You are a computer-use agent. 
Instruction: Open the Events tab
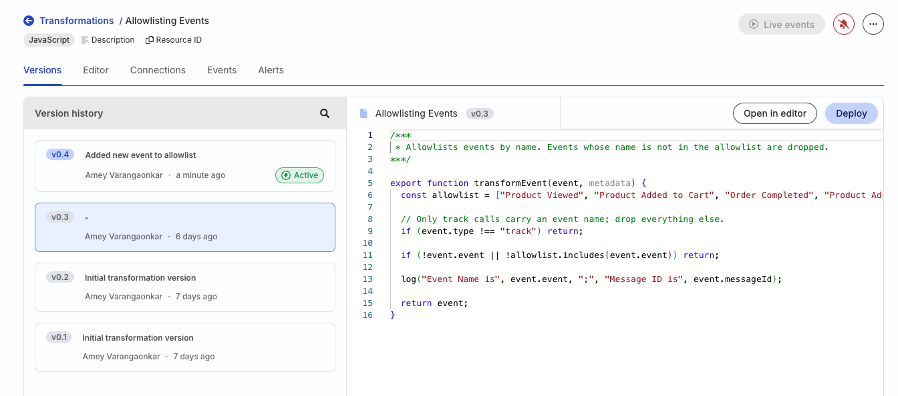coord(222,70)
